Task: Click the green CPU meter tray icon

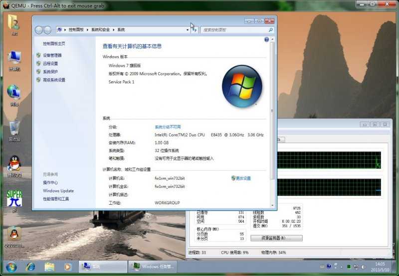Action: click(x=349, y=267)
